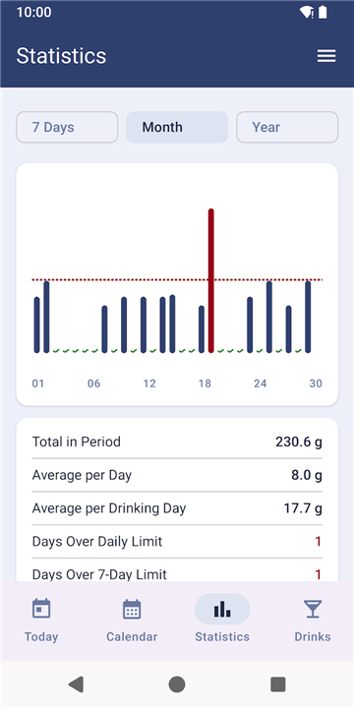Image resolution: width=354 pixels, height=708 pixels.
Task: Tap the Days Over 7-Day Limit row
Action: (177, 572)
